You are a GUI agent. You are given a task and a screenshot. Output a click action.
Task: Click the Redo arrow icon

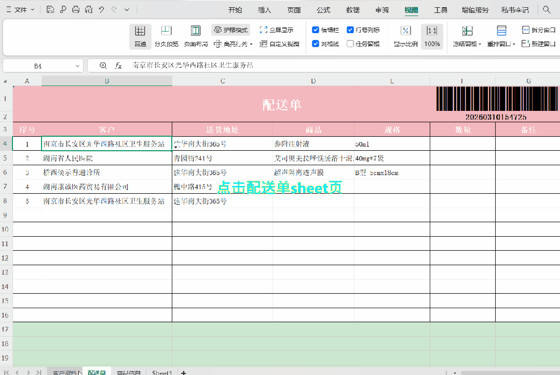114,10
